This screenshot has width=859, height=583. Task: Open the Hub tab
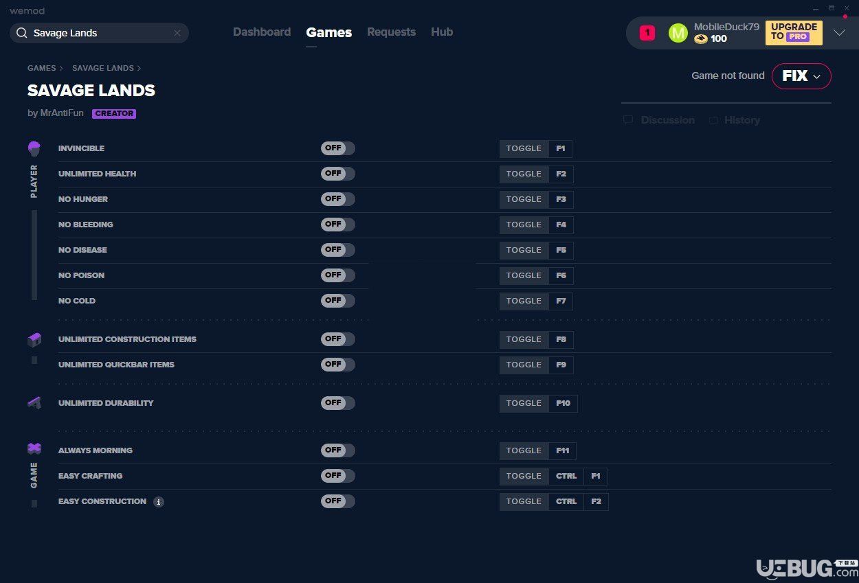[x=442, y=32]
